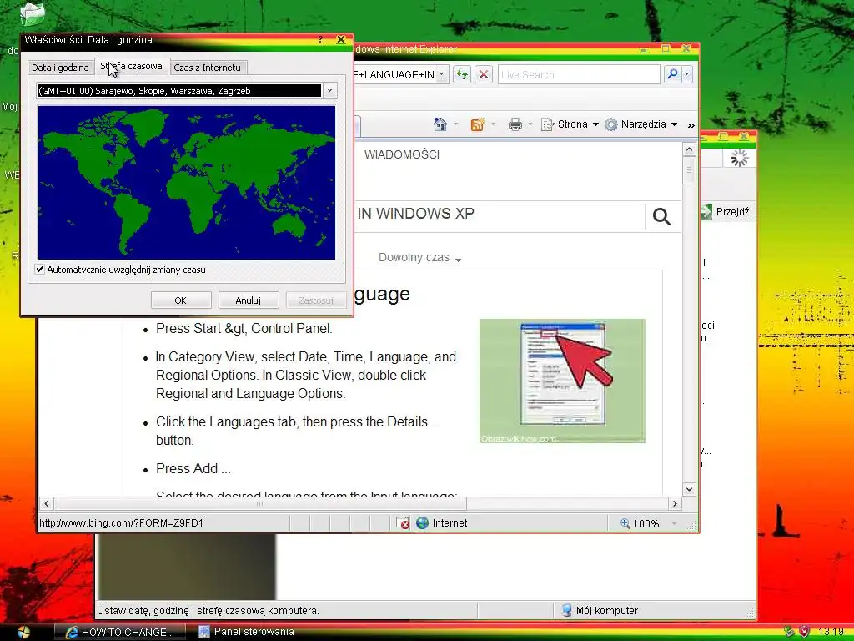Click the Stop loading X icon
The width and height of the screenshot is (854, 641).
tap(483, 74)
